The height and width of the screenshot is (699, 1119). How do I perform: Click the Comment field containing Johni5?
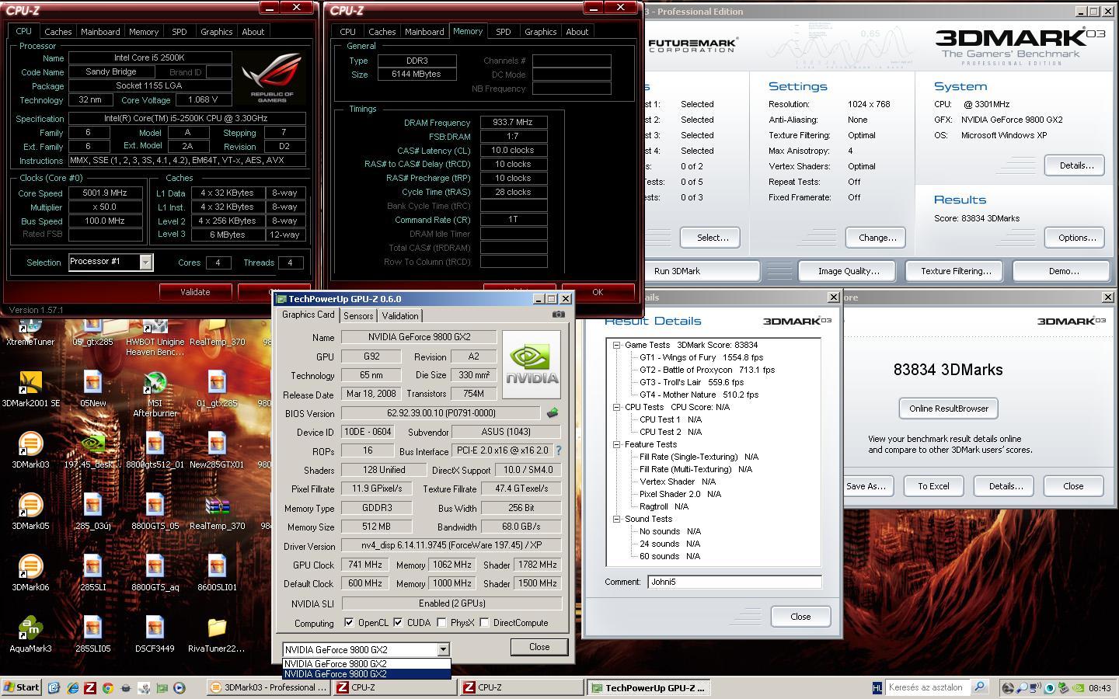coord(734,582)
